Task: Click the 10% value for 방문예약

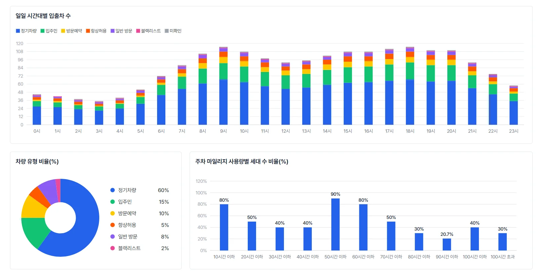Action: [164, 213]
